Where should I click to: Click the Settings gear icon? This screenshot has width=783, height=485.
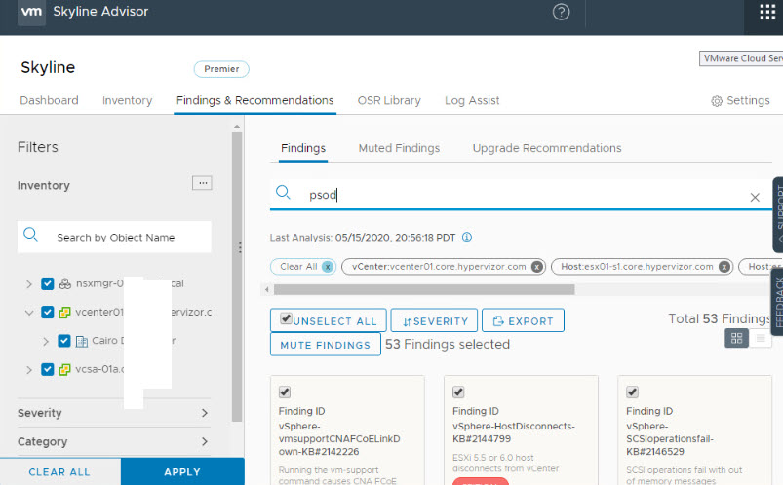(717, 101)
